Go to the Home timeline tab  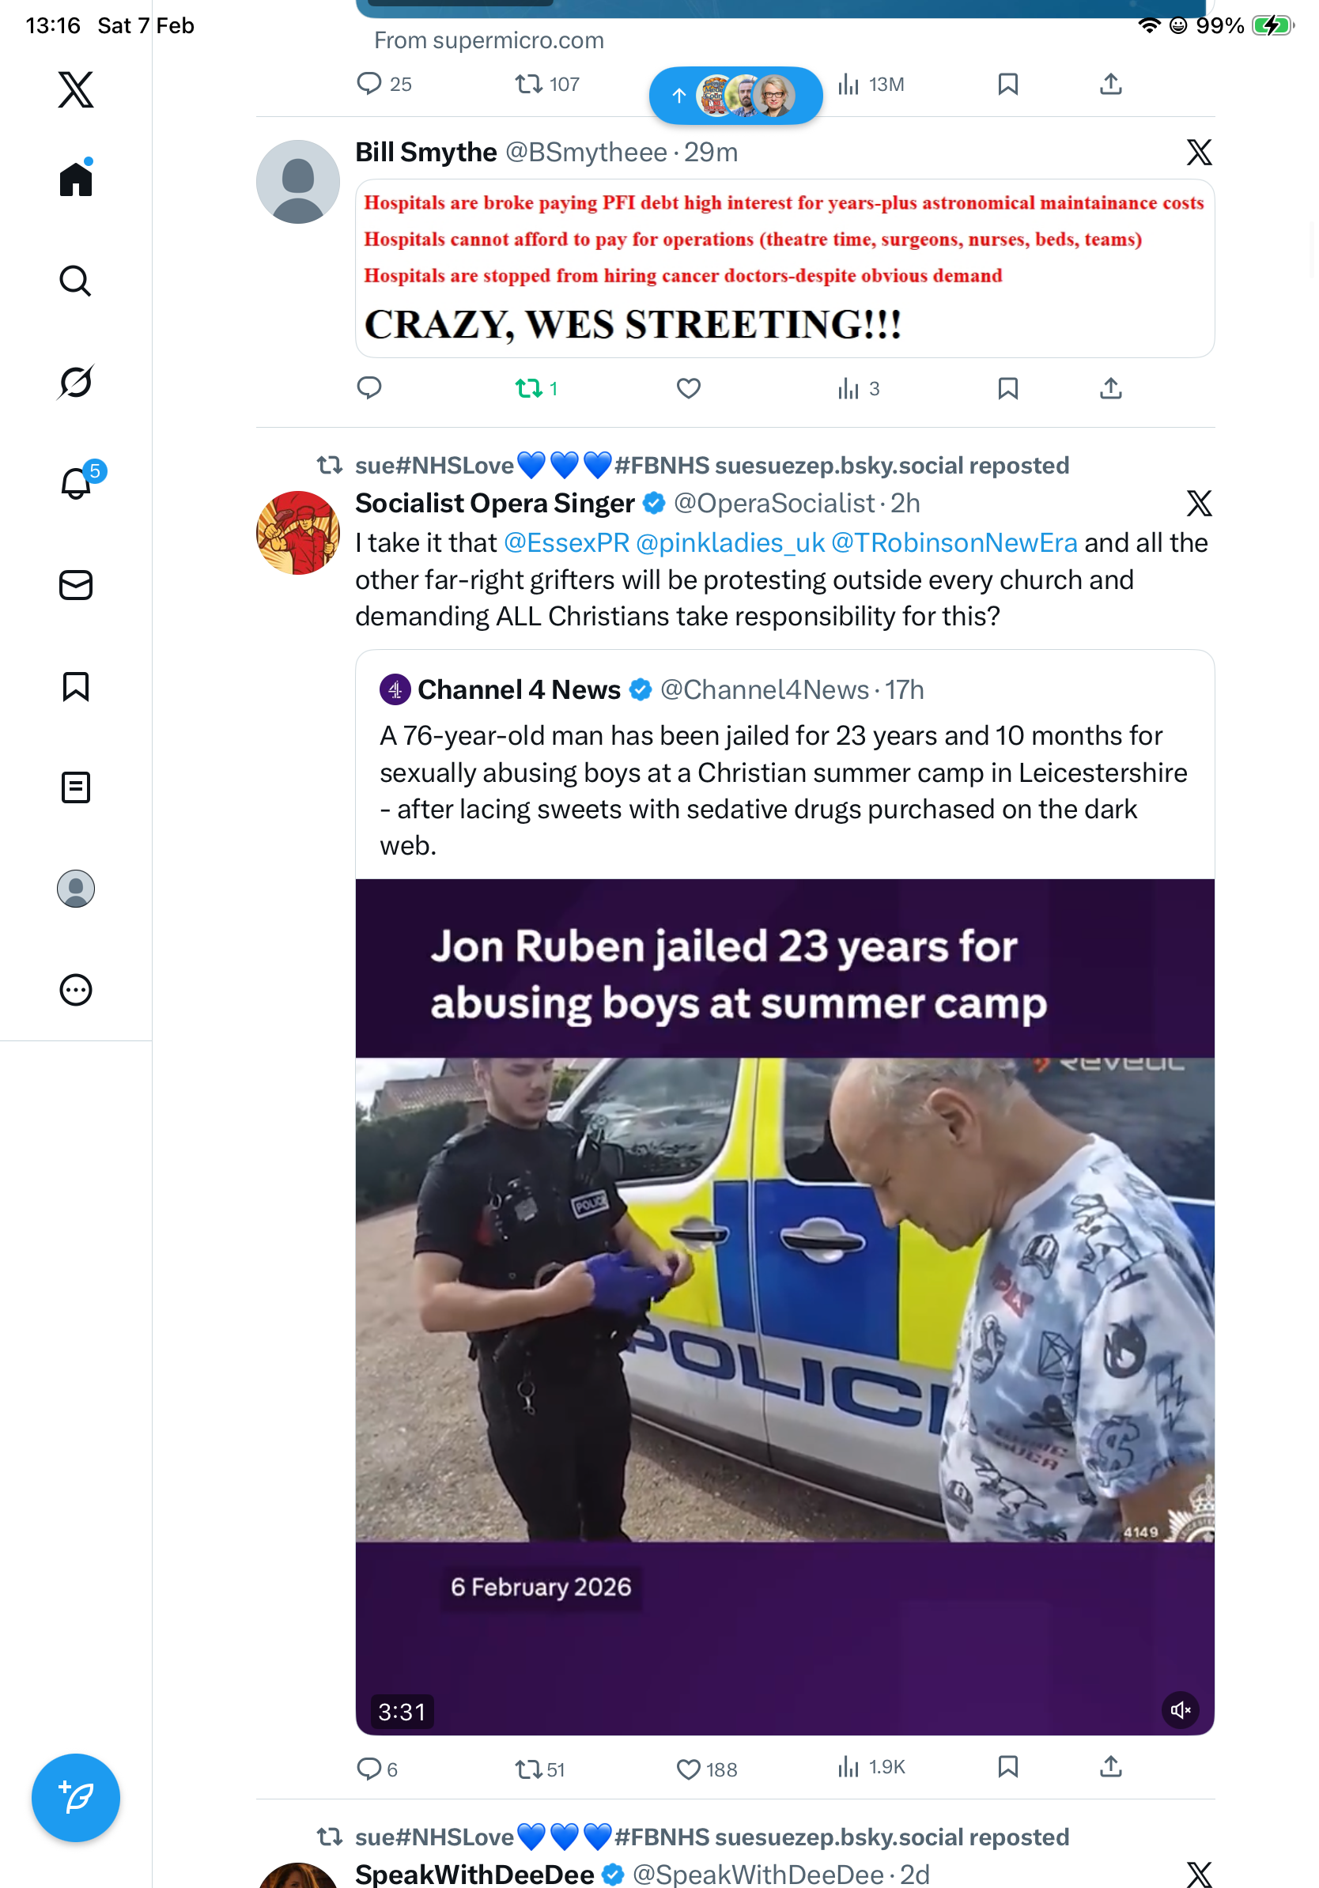75,179
